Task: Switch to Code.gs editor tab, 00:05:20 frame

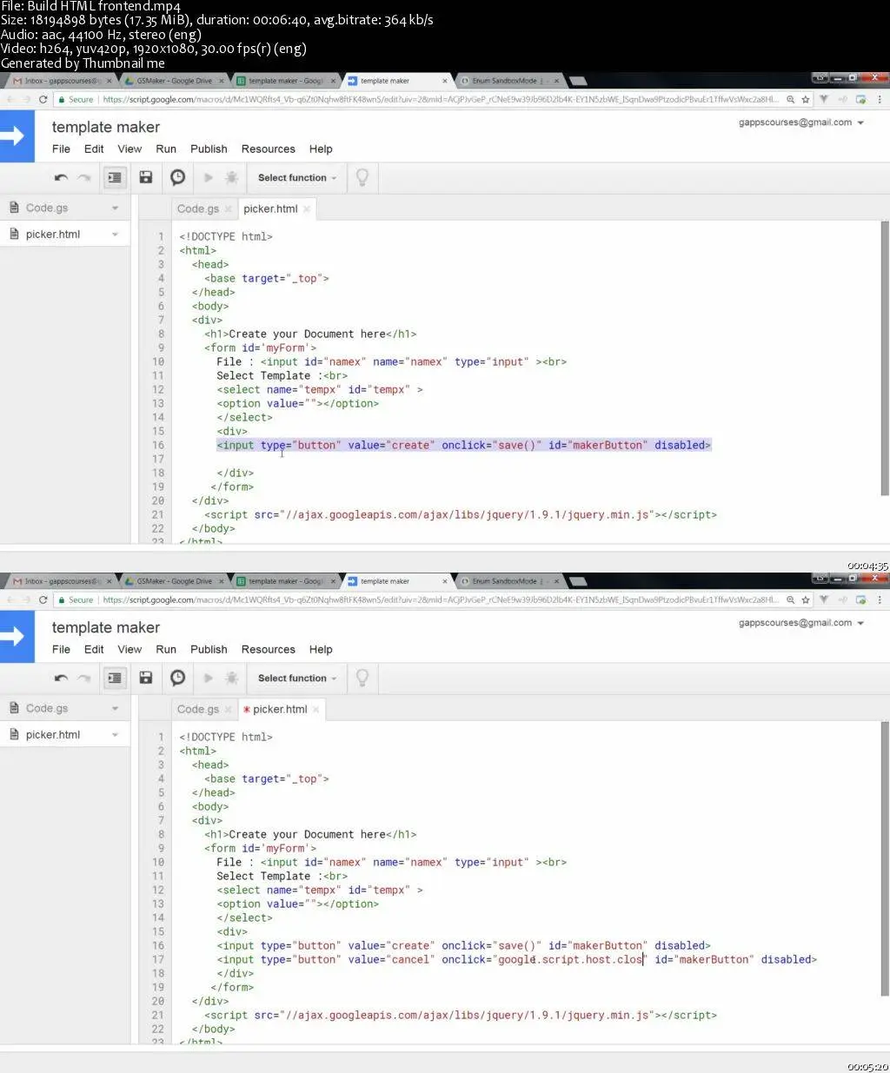Action: 198,709
